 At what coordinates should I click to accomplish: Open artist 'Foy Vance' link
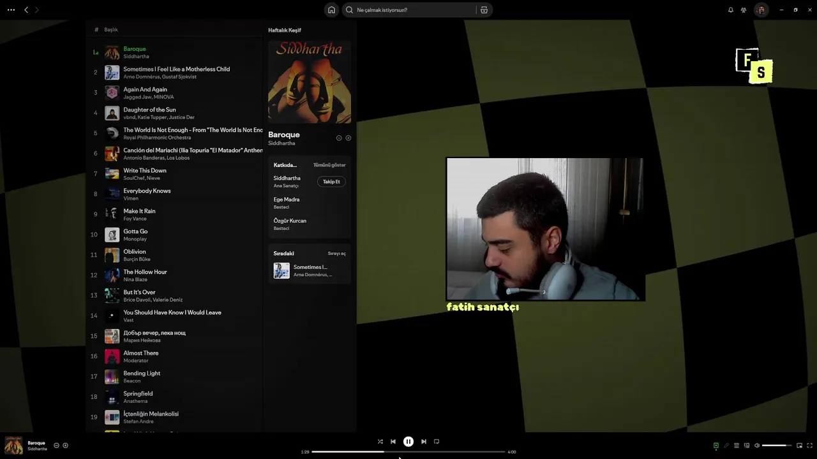135,219
